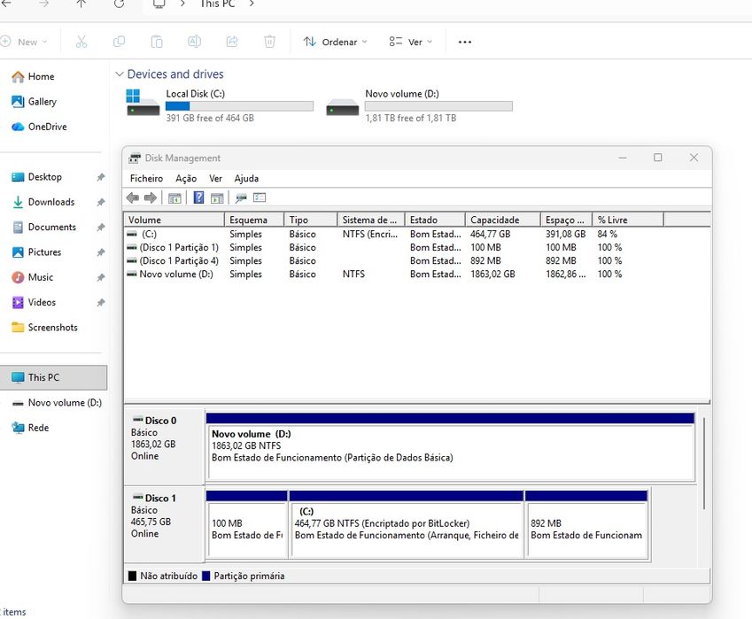
Task: Select the (C:) BitLocker partition on Disco 1
Action: pos(407,524)
